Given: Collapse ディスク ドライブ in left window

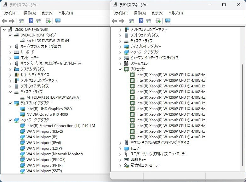Looking at the screenshot, I should coord(10,92).
